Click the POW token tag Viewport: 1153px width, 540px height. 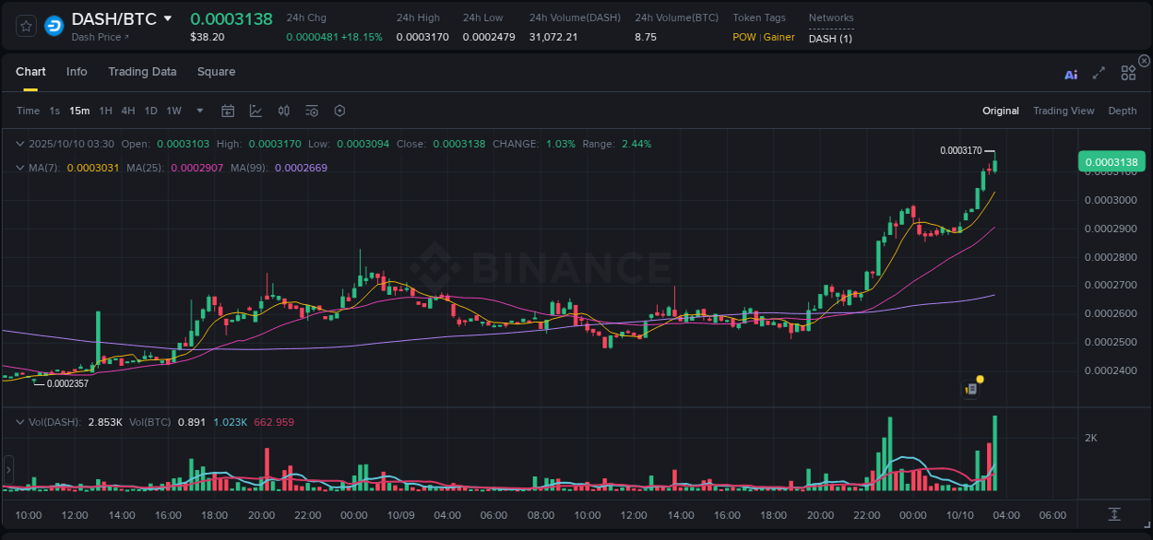point(743,37)
